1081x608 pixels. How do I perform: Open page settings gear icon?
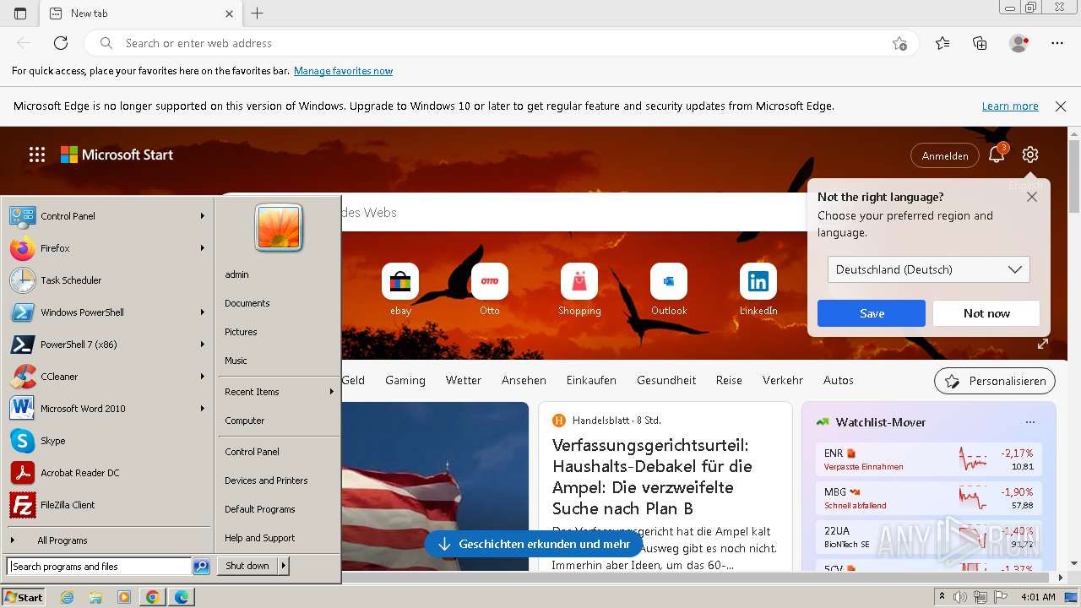pyautogui.click(x=1029, y=155)
